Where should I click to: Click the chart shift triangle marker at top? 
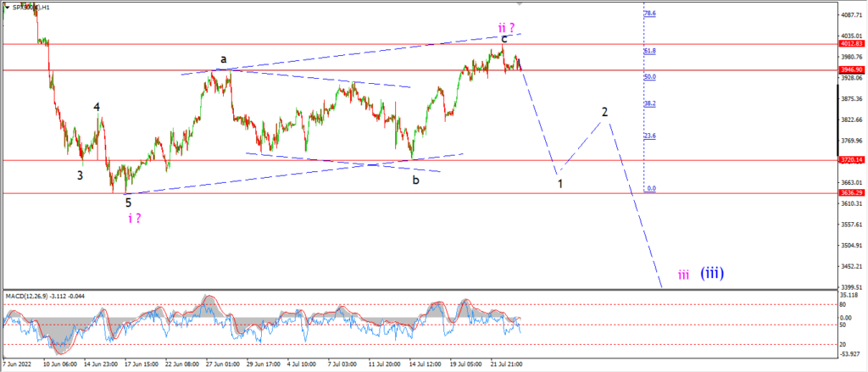pyautogui.click(x=519, y=3)
